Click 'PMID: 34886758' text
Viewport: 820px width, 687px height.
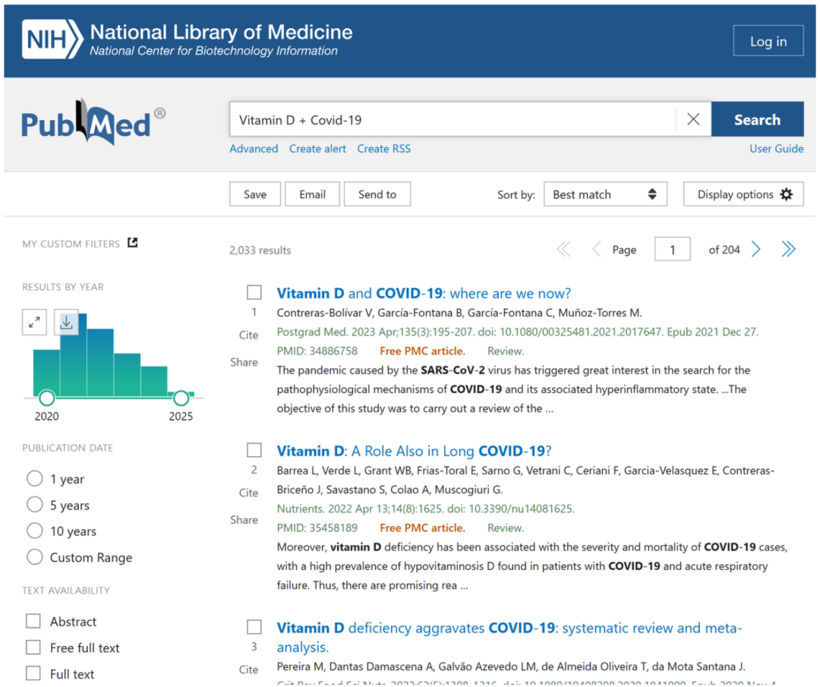pos(317,351)
